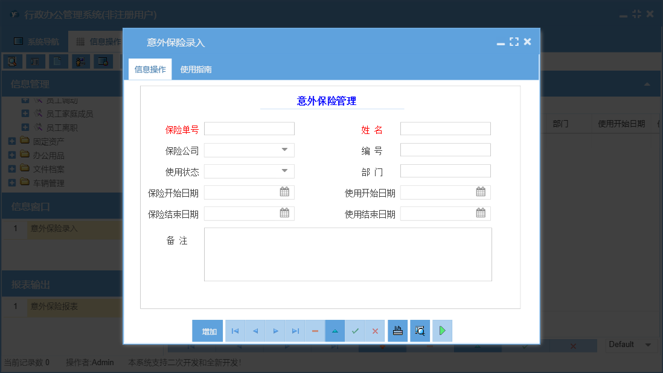The image size is (663, 373).
Task: Click the green run arrow icon
Action: click(442, 331)
